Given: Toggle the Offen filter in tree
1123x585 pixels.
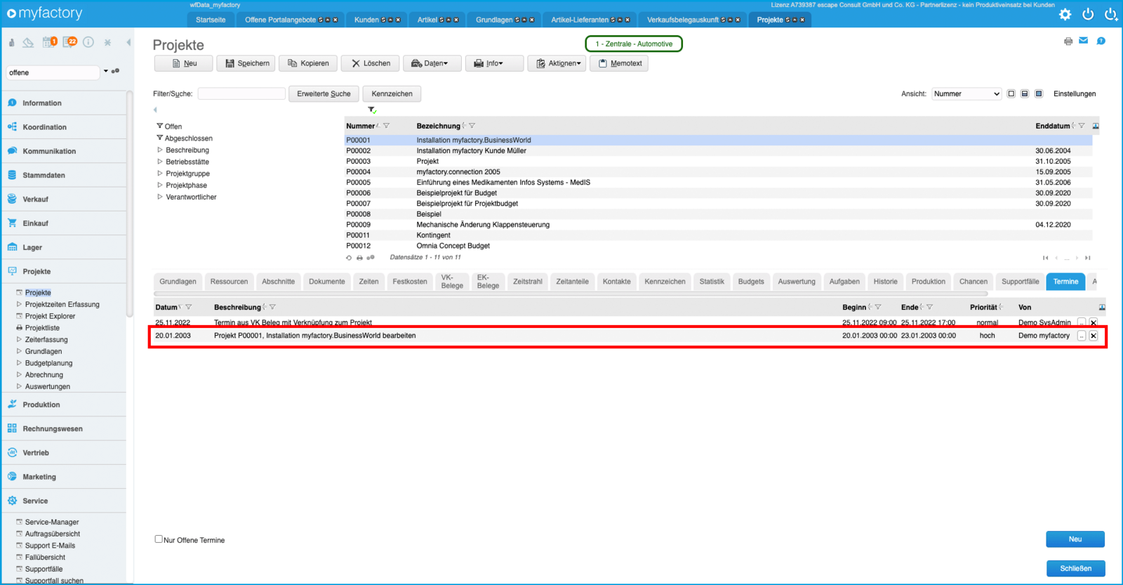Looking at the screenshot, I should click(x=173, y=126).
